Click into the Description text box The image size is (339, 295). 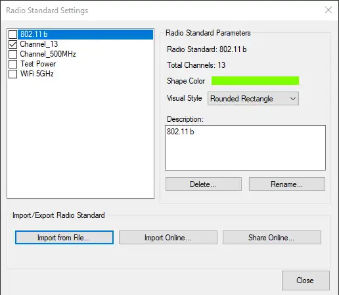pos(245,148)
